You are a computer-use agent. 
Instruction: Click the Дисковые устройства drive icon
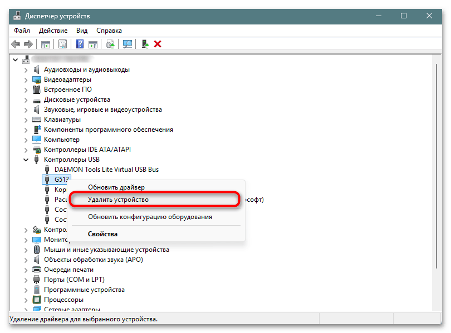[x=37, y=101]
